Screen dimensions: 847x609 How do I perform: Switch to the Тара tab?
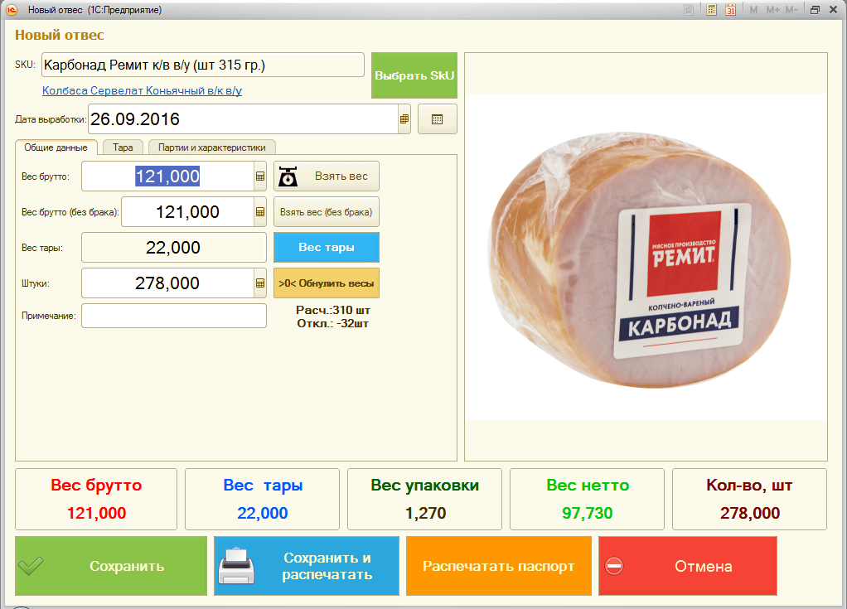[x=123, y=147]
